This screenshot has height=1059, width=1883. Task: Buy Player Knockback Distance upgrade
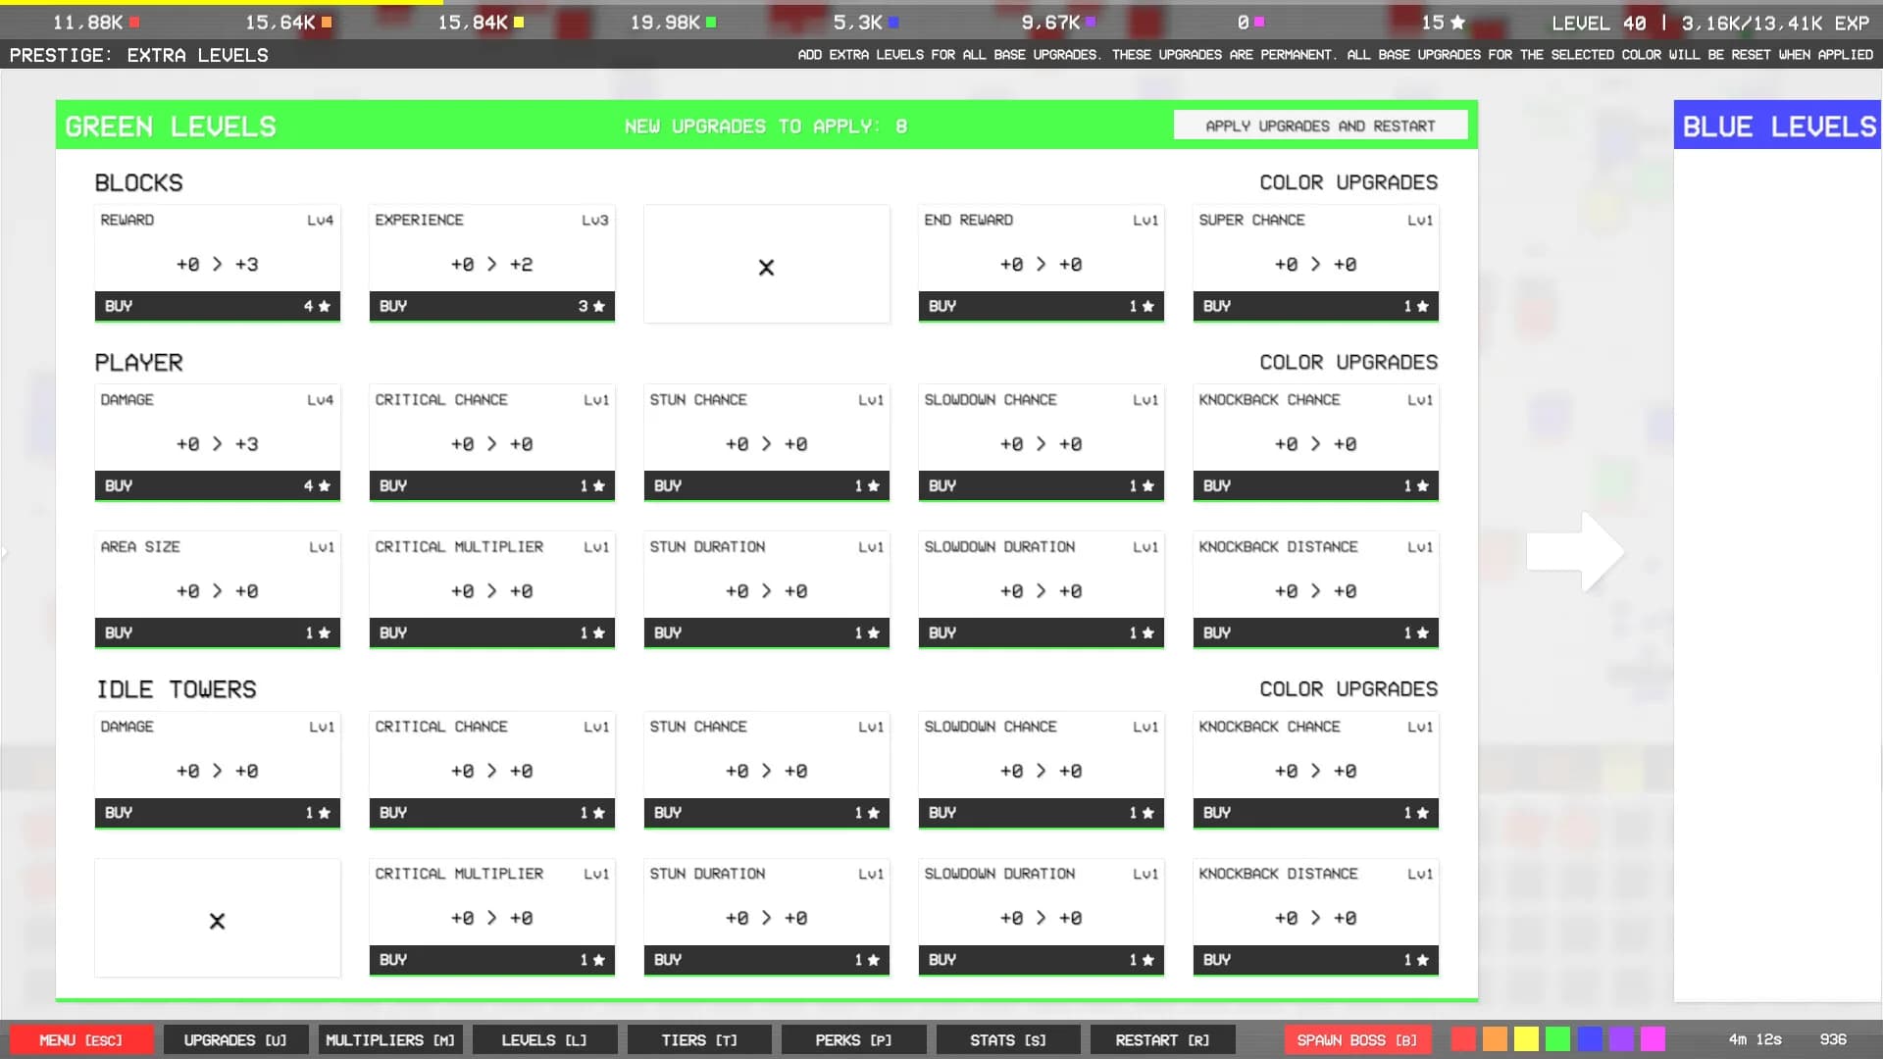click(1315, 632)
